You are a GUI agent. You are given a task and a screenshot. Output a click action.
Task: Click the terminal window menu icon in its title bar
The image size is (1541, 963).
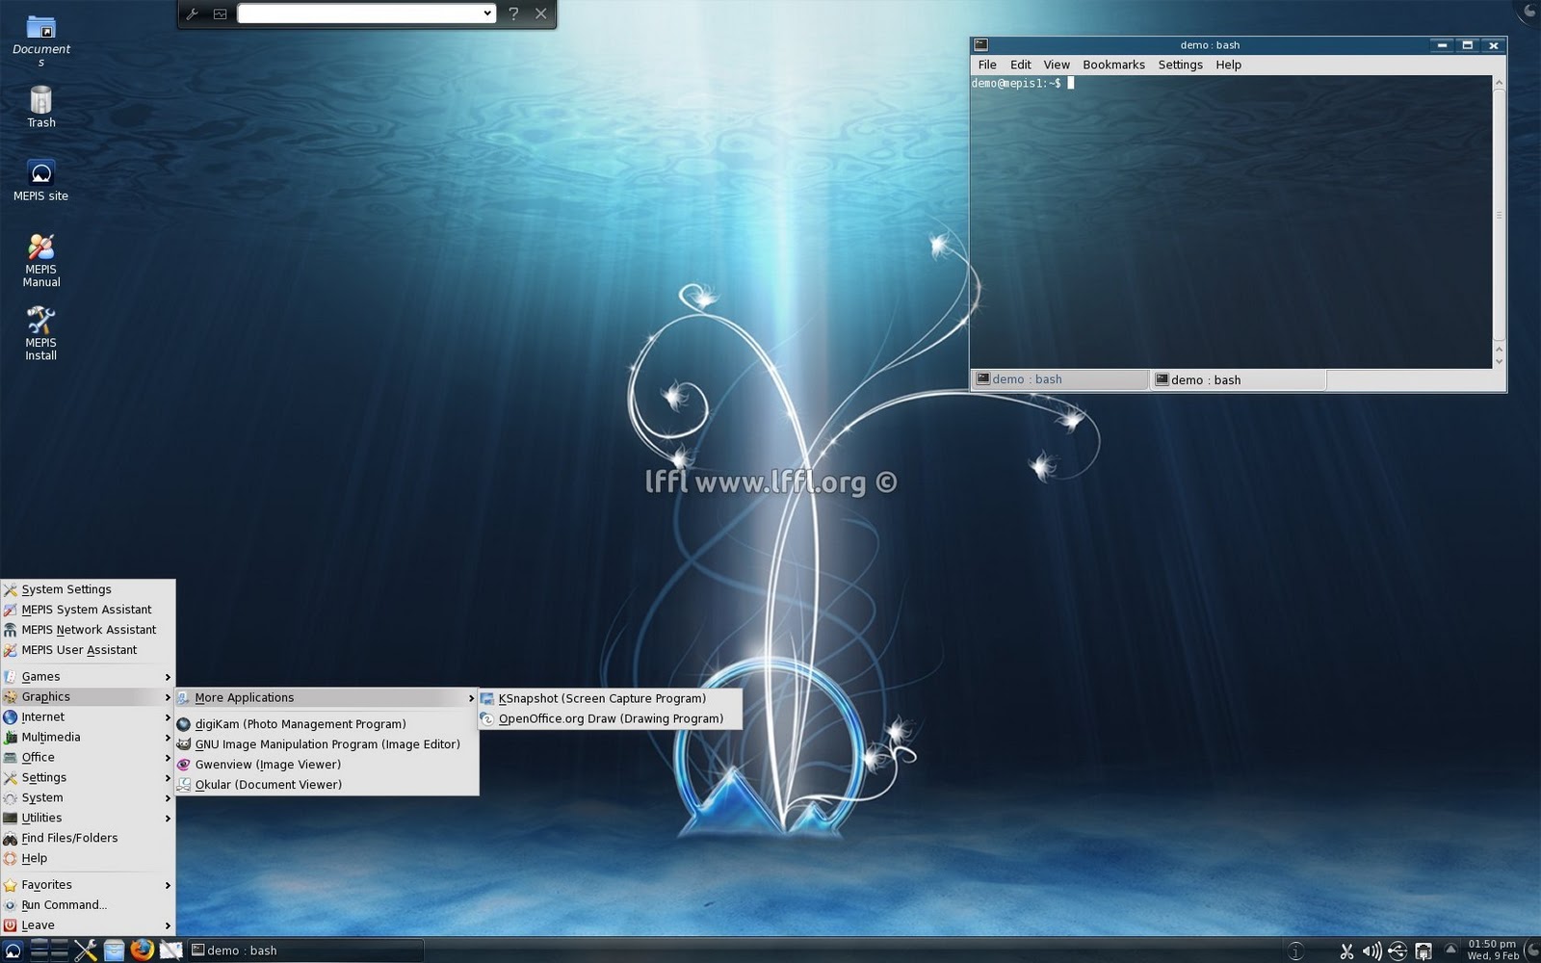coord(980,44)
